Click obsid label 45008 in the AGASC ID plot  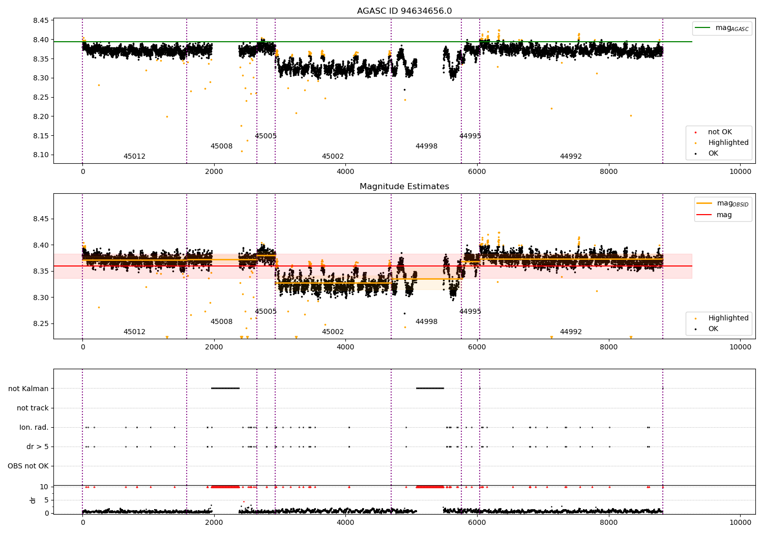pos(221,146)
